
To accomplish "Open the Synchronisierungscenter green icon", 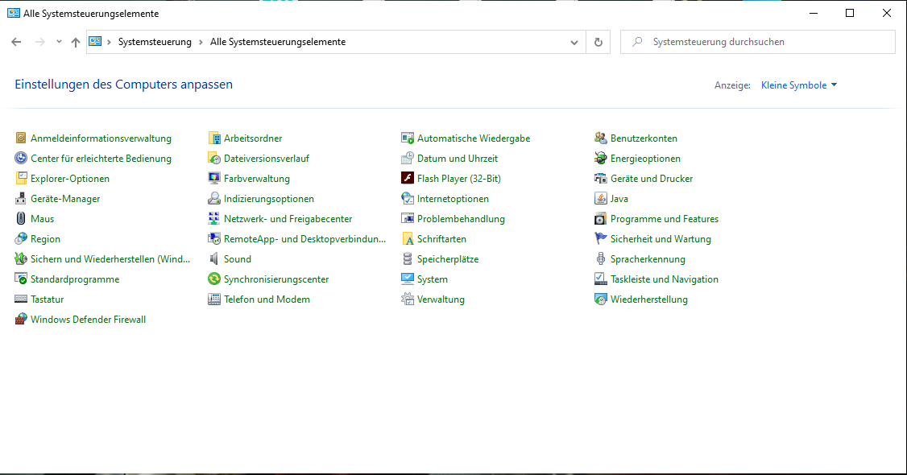I will (214, 279).
